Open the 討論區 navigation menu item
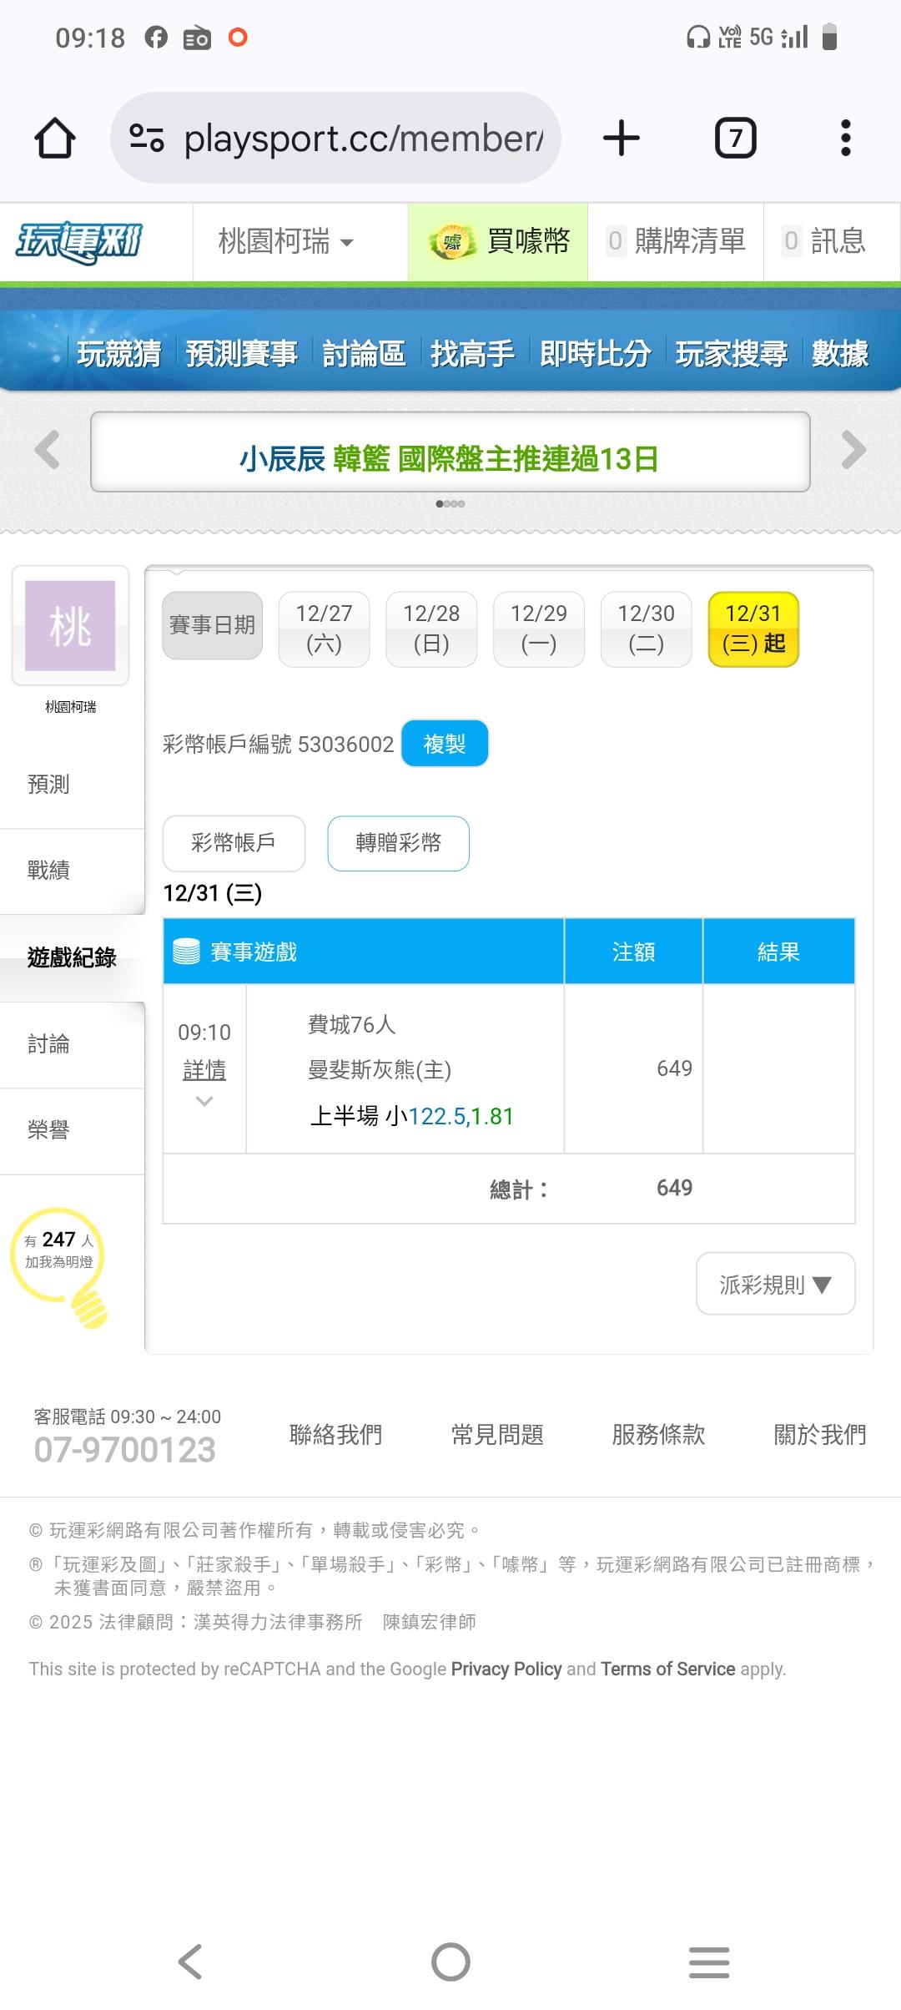Viewport: 901px width, 2010px height. (x=364, y=354)
